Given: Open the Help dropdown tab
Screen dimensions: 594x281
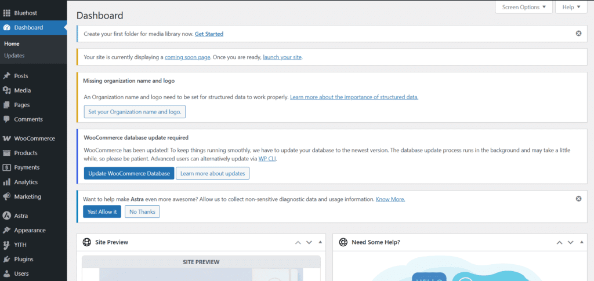Looking at the screenshot, I should point(571,7).
